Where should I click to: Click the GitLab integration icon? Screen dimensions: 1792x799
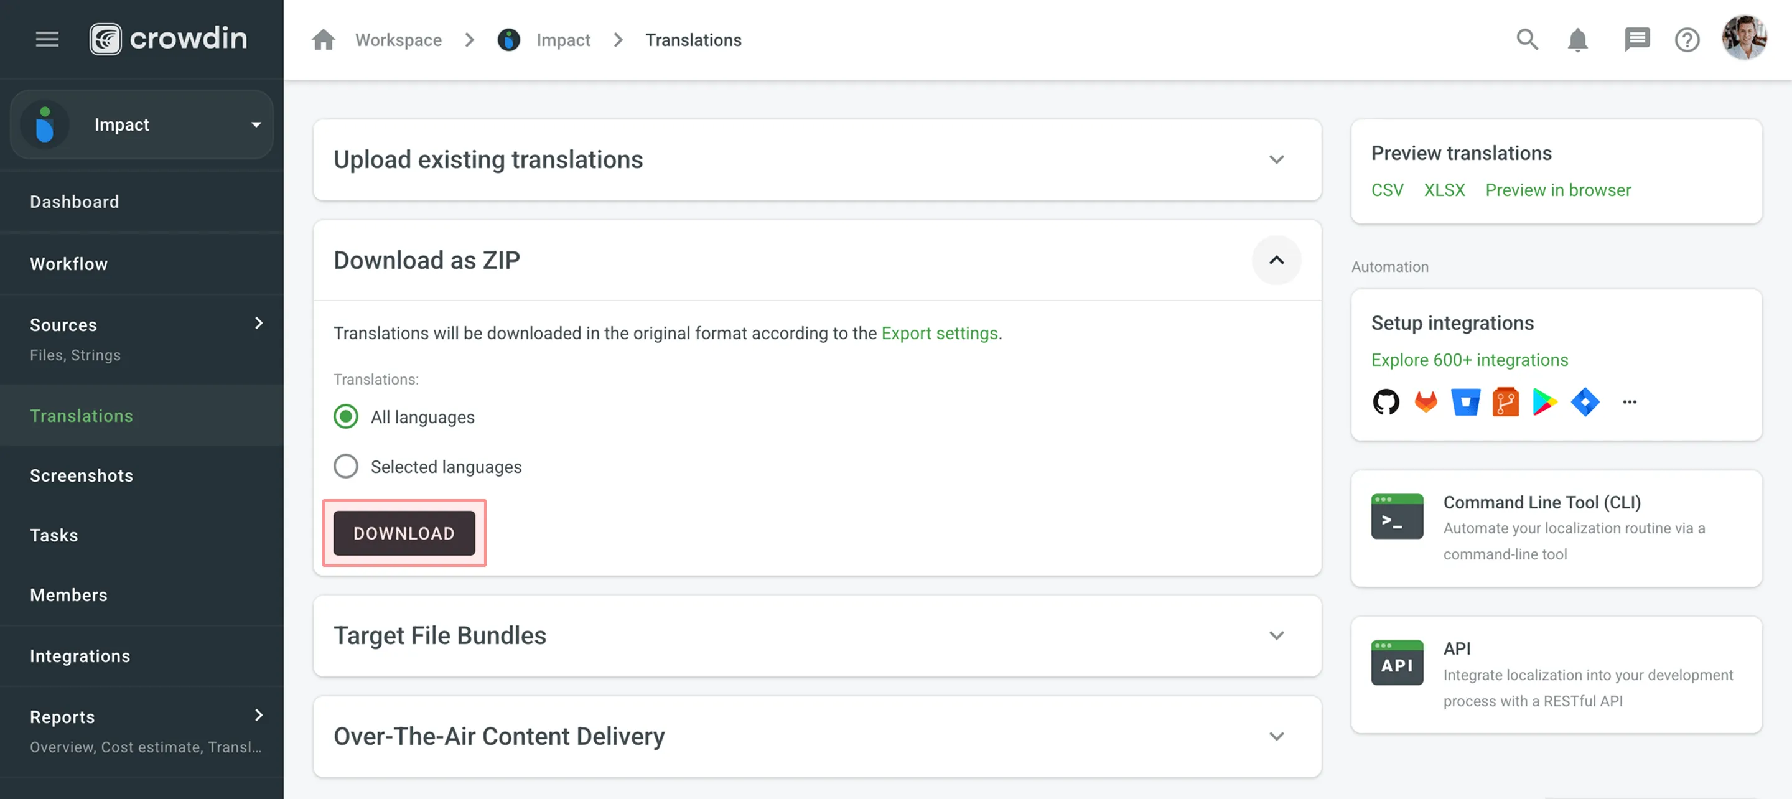click(1426, 401)
